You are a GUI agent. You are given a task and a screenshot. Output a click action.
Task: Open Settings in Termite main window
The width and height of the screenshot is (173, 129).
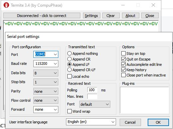tap(92, 16)
